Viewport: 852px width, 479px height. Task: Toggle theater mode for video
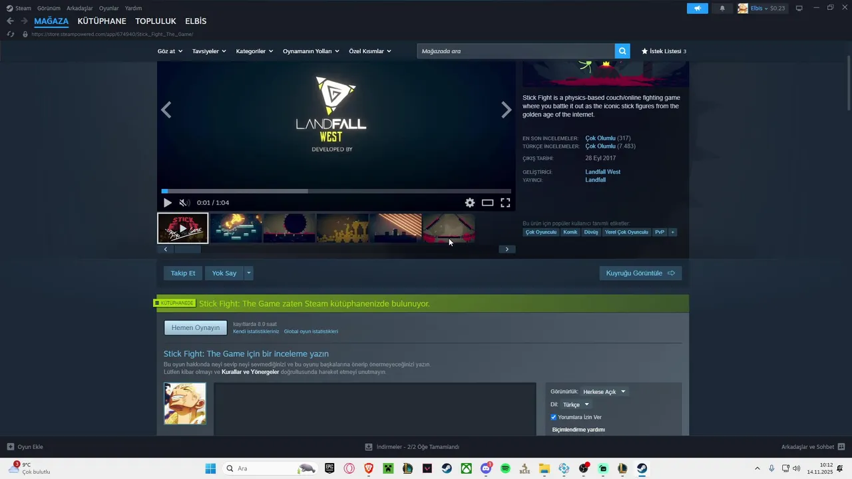[x=488, y=203]
